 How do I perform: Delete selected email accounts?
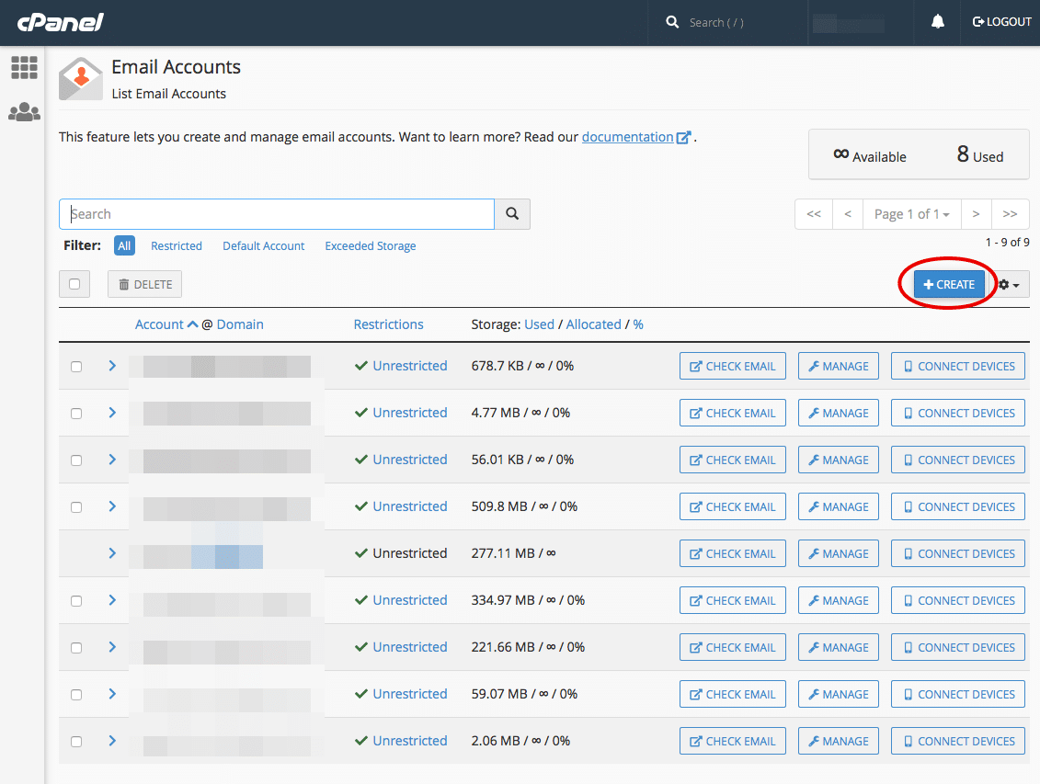pyautogui.click(x=144, y=284)
